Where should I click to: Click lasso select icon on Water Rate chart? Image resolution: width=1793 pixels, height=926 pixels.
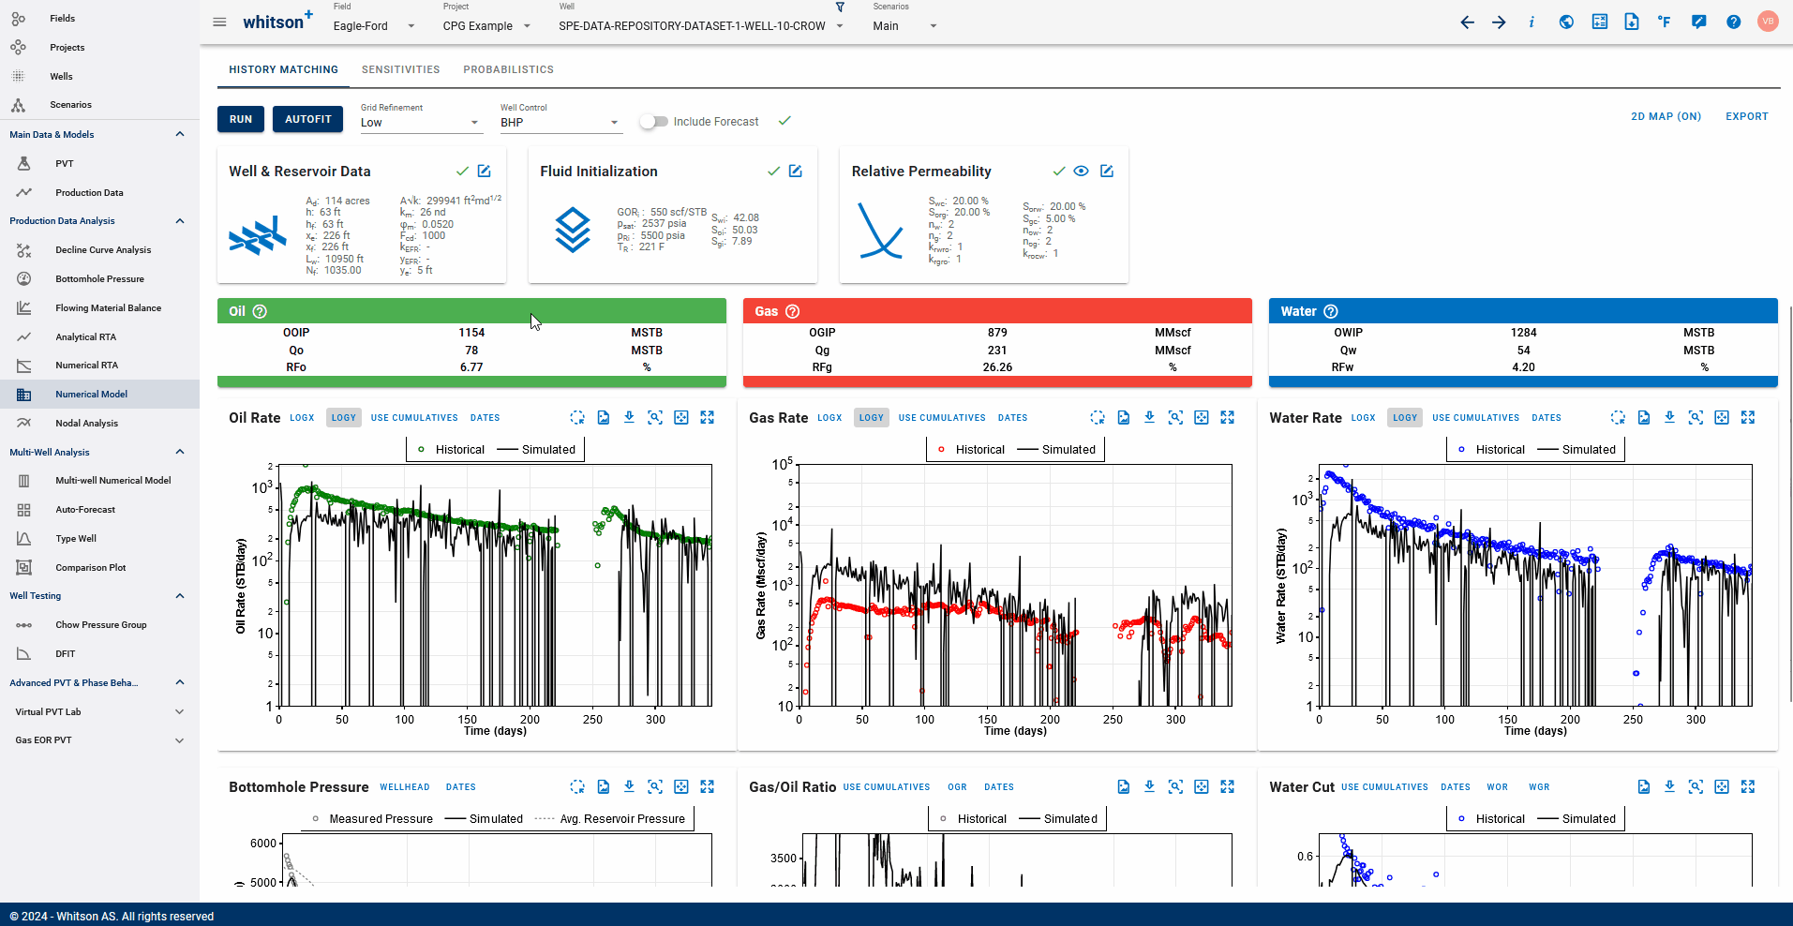[x=1618, y=418]
